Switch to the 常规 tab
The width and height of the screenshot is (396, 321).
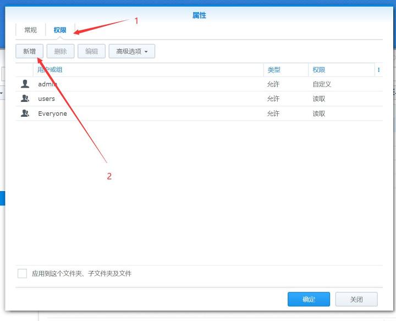click(31, 30)
